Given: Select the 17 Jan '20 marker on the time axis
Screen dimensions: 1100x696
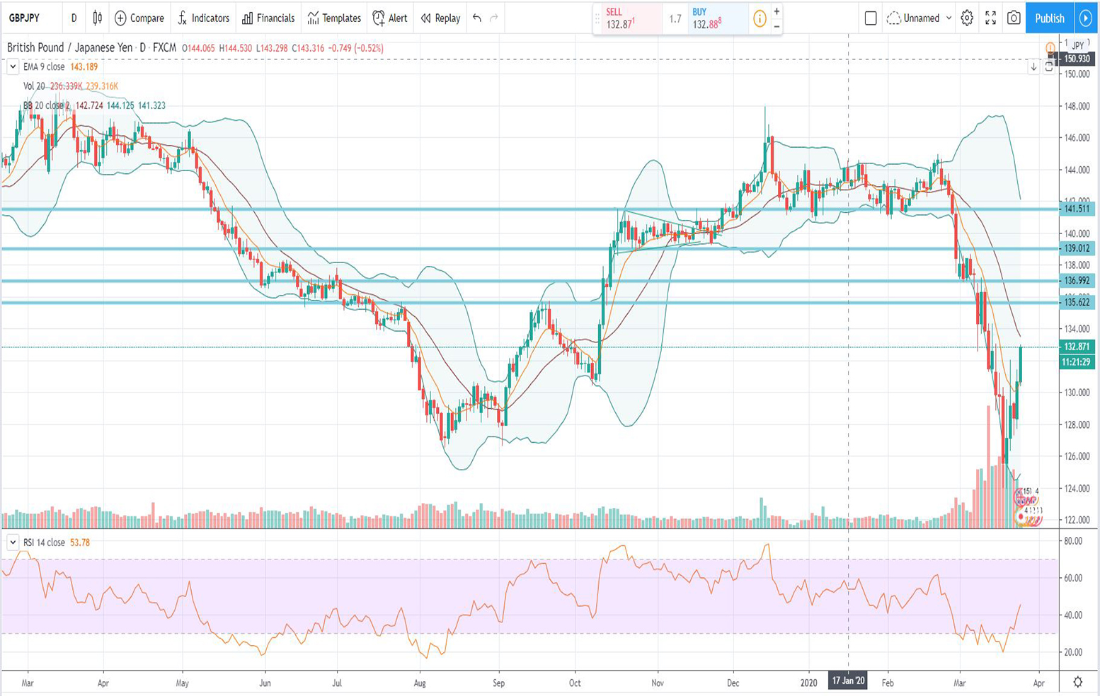Looking at the screenshot, I should 848,682.
